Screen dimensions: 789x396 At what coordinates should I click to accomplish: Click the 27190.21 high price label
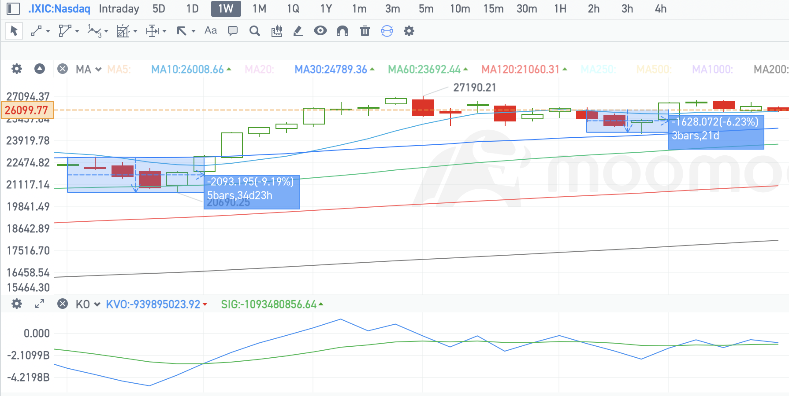pos(475,88)
